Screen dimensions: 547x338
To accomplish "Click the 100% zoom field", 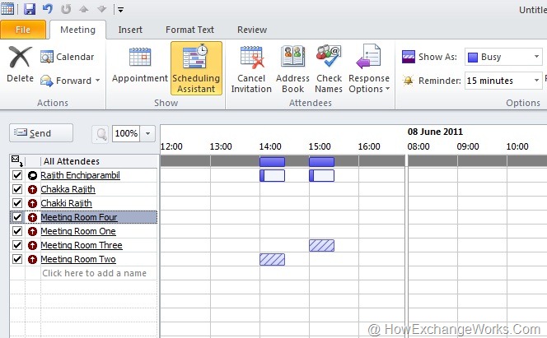I will pos(126,133).
